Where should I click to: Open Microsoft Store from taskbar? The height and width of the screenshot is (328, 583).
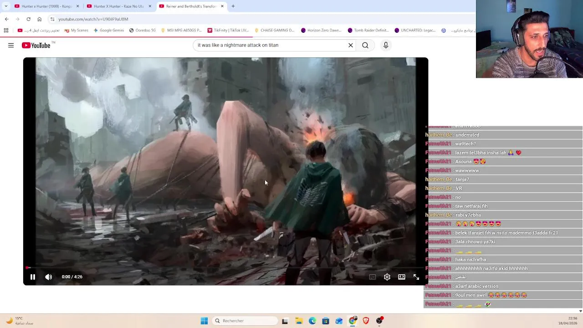pyautogui.click(x=325, y=321)
